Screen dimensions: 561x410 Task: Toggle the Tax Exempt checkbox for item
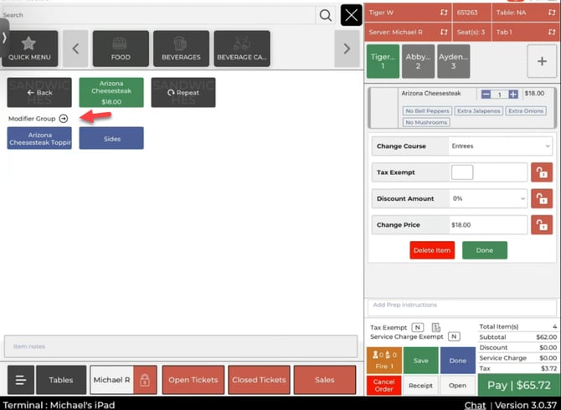[x=462, y=172]
